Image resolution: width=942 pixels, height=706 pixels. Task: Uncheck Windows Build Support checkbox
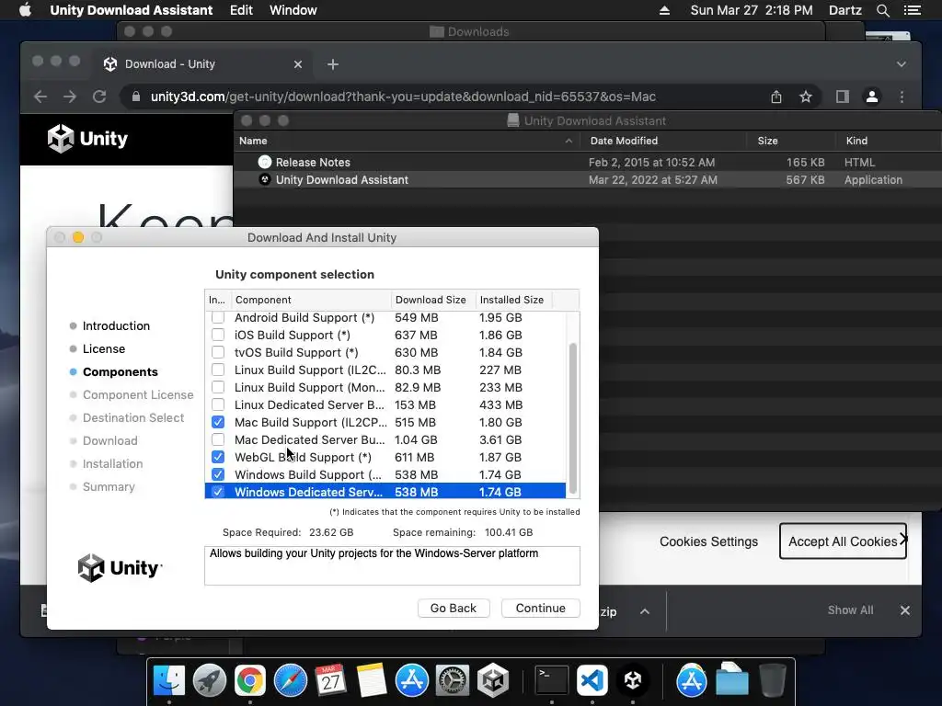(218, 474)
